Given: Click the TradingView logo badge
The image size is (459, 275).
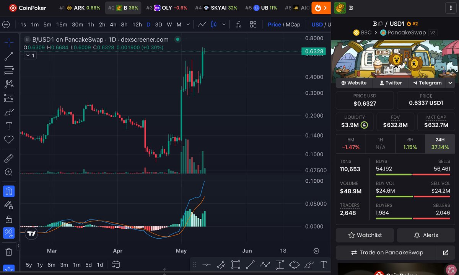Looking at the screenshot, I should pos(31,233).
